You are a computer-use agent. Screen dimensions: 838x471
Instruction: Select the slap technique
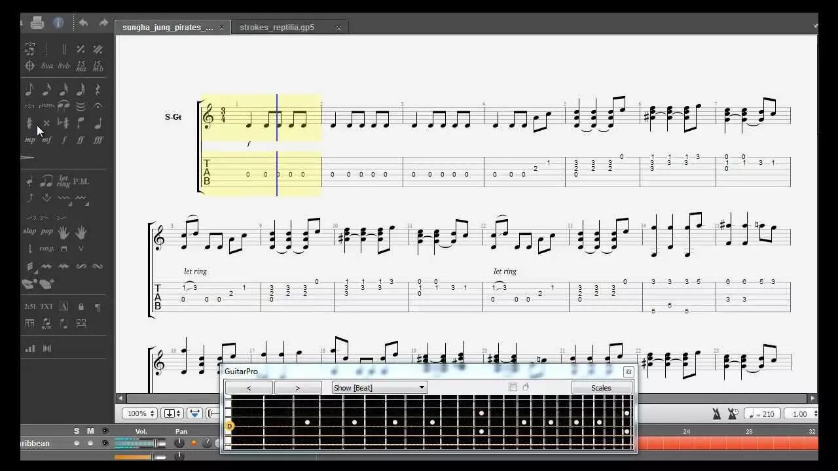pos(29,231)
